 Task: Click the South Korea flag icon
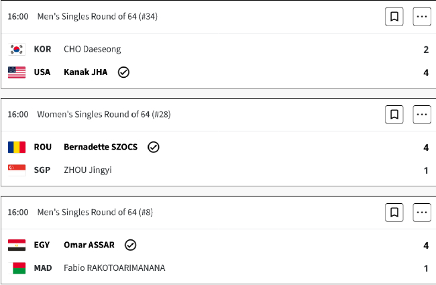point(17,49)
